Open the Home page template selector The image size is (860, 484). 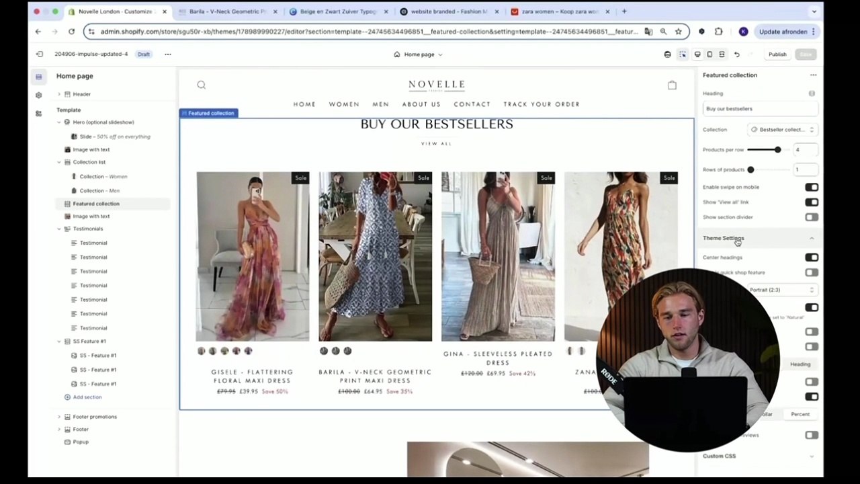[x=419, y=54]
